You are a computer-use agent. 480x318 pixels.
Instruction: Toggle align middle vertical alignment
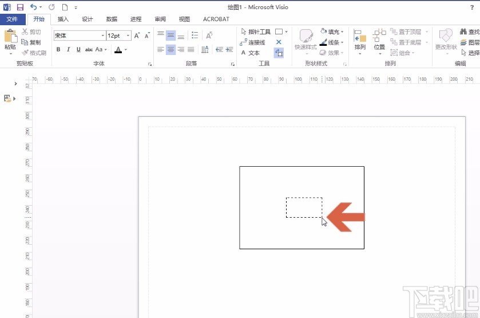(171, 36)
